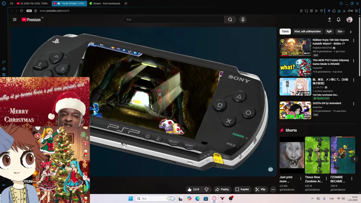Image resolution: width=361 pixels, height=203 pixels.
Task: Click the Klip clip button
Action: click(x=260, y=189)
